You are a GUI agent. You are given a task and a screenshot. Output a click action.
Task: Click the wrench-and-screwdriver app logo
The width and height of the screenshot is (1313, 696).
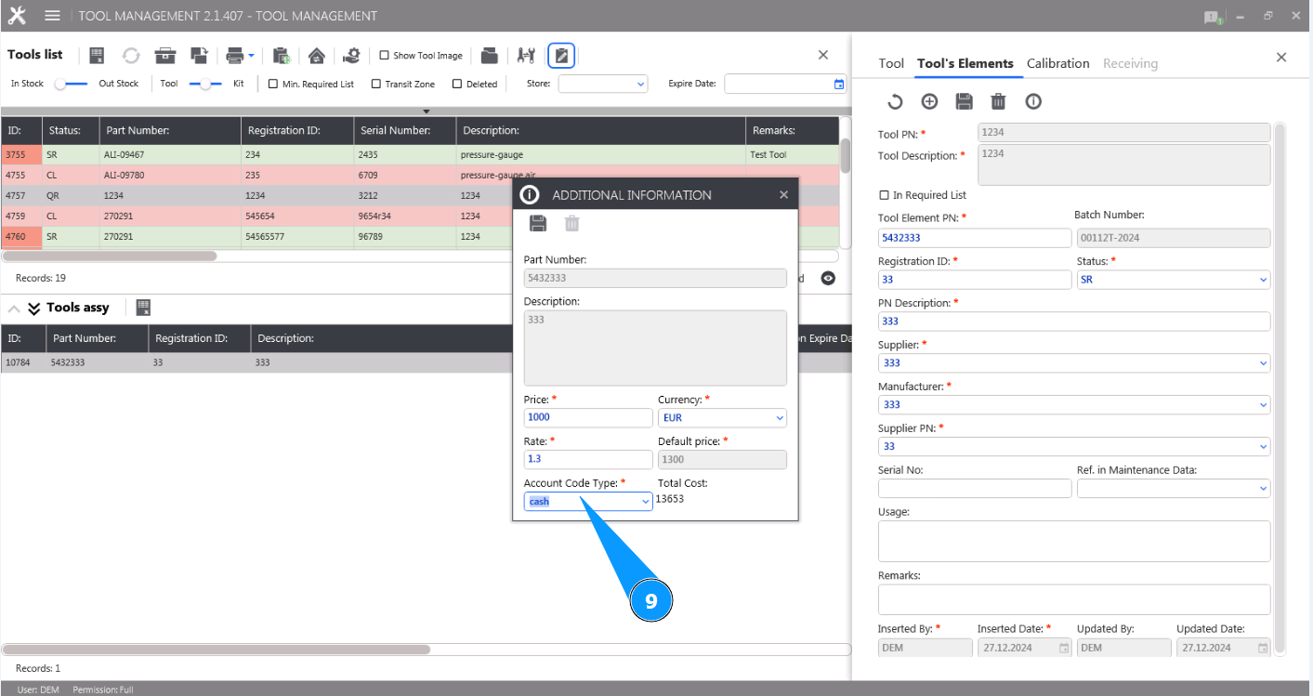pos(17,16)
